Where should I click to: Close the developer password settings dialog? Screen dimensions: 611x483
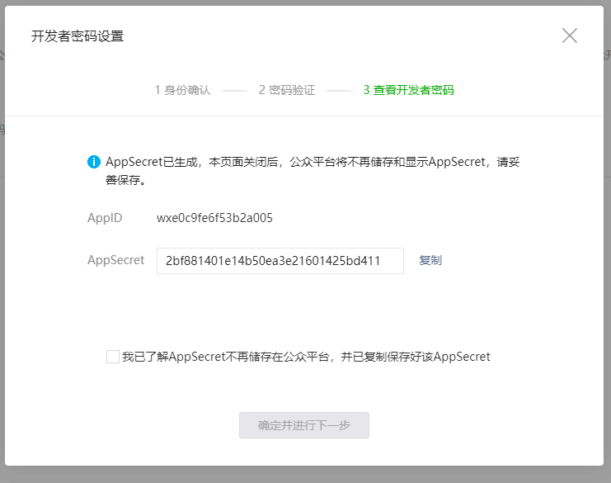pos(569,36)
